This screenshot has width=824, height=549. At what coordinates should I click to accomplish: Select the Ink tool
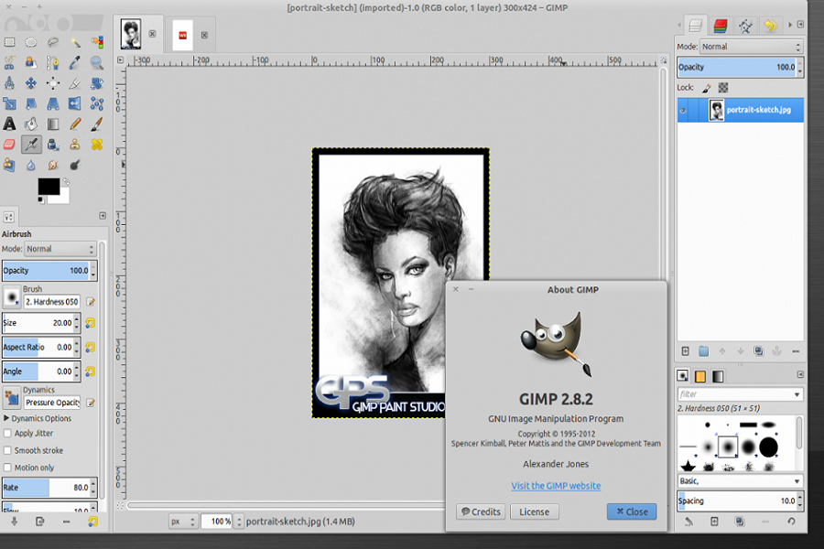(52, 145)
